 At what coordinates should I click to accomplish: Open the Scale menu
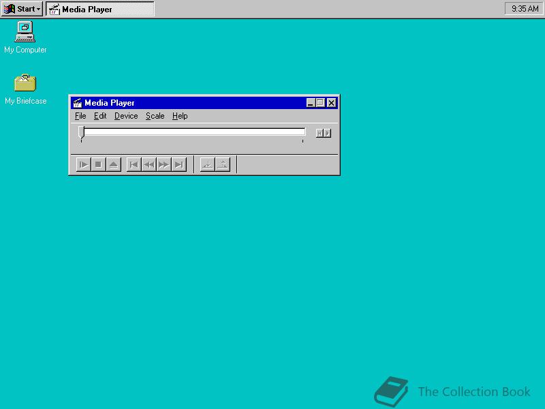click(155, 116)
